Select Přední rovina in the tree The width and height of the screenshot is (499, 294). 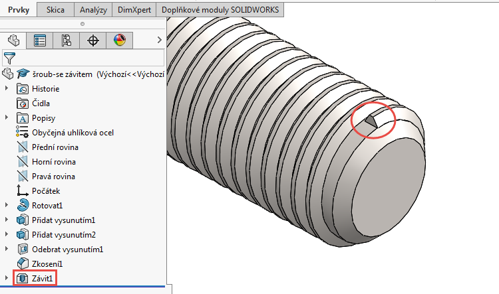point(55,147)
